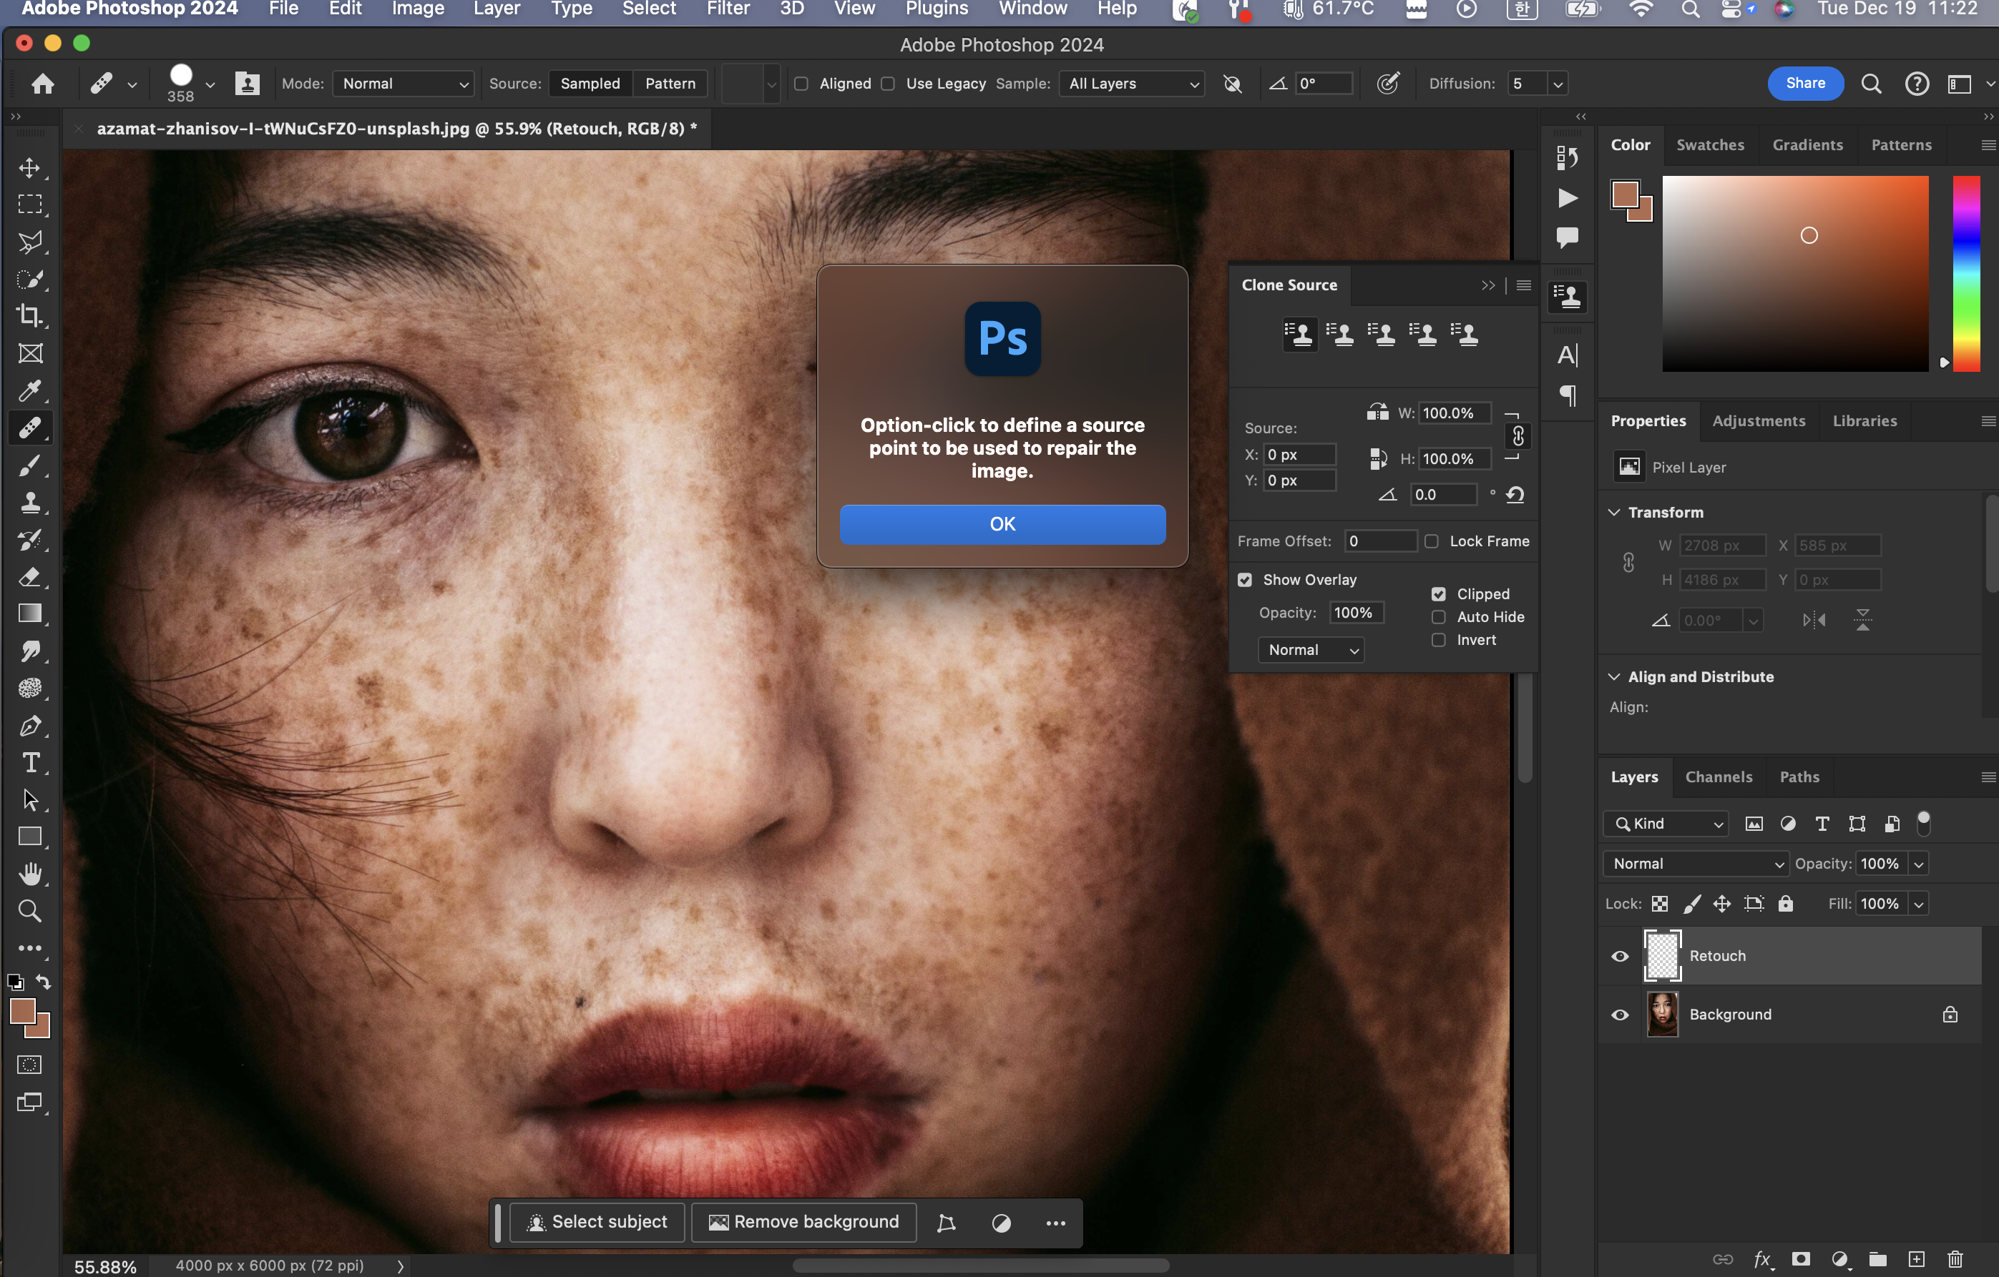This screenshot has width=1999, height=1277.
Task: Enable the Aligned checkbox
Action: pyautogui.click(x=801, y=84)
